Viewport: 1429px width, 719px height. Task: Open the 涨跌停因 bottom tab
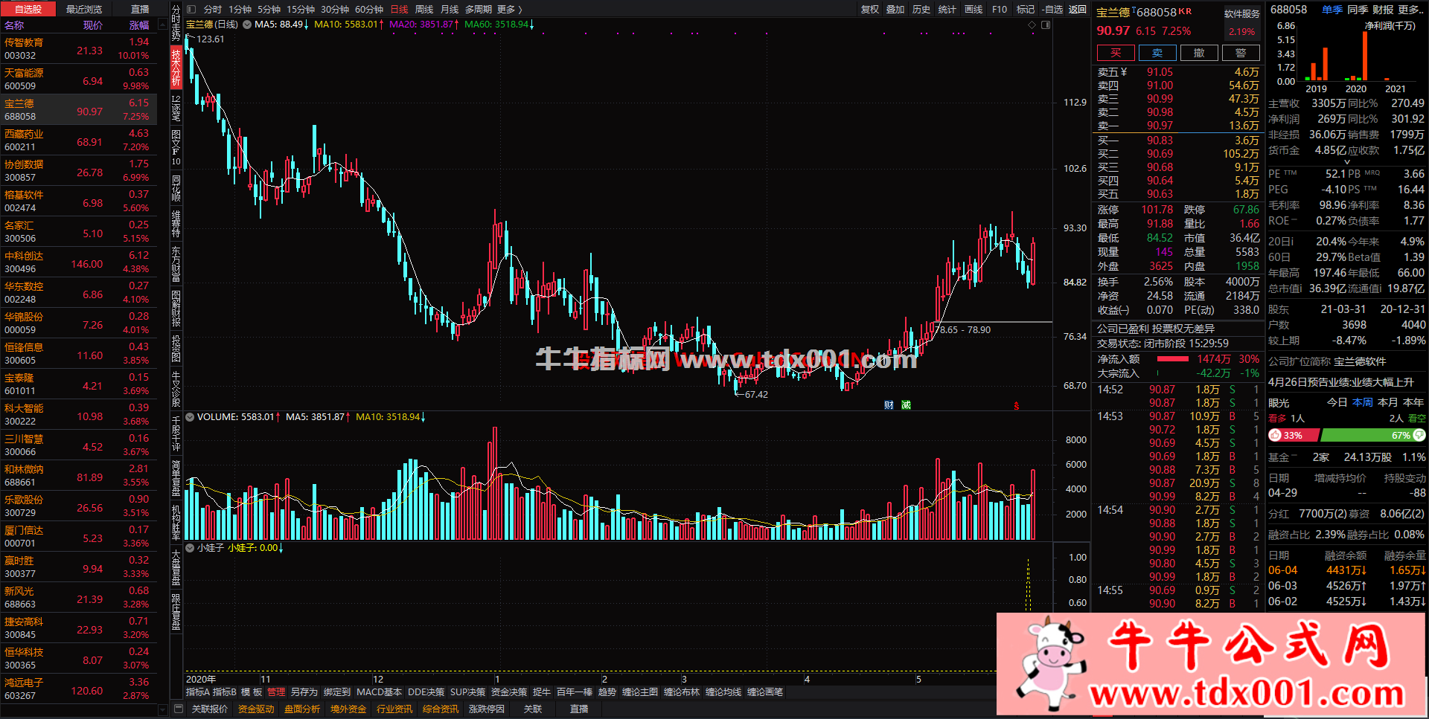[x=487, y=709]
